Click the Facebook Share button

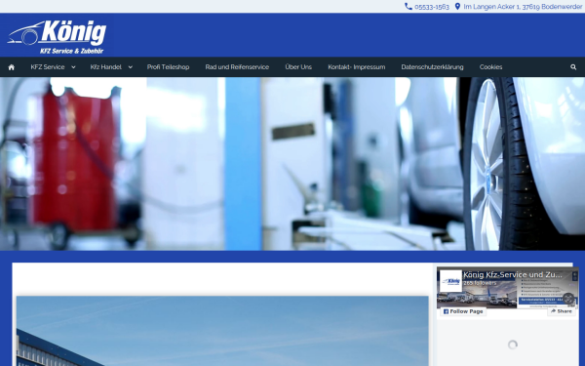[x=562, y=311]
